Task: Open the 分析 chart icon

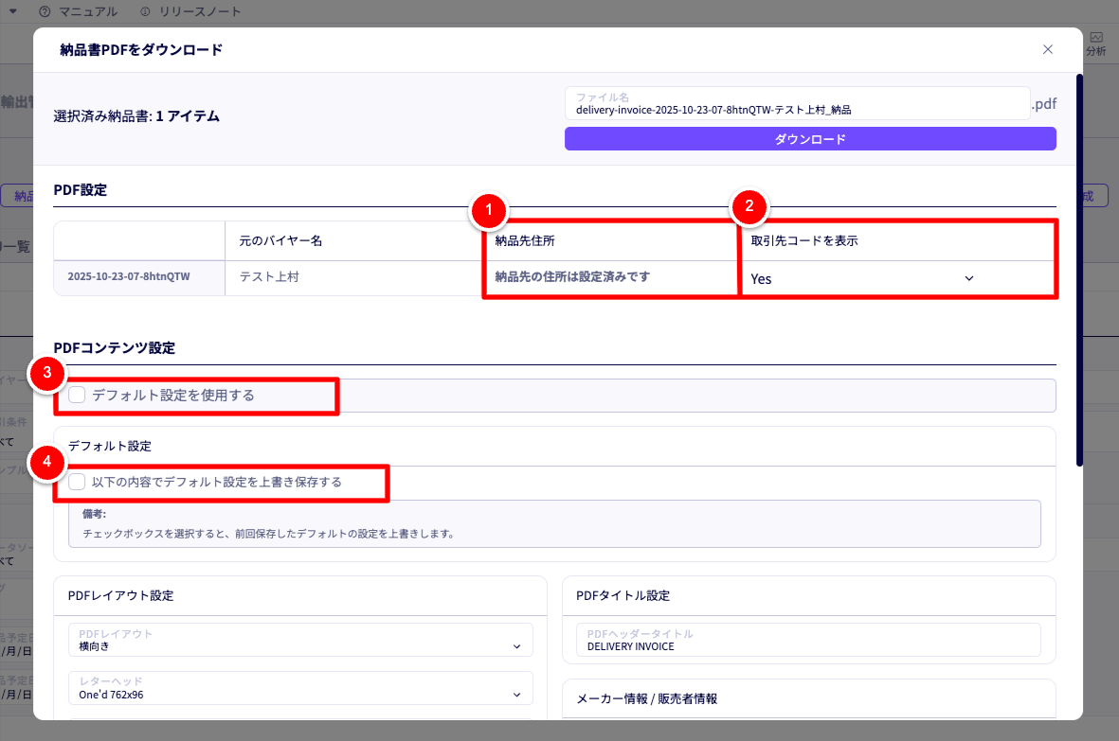Action: tap(1095, 37)
